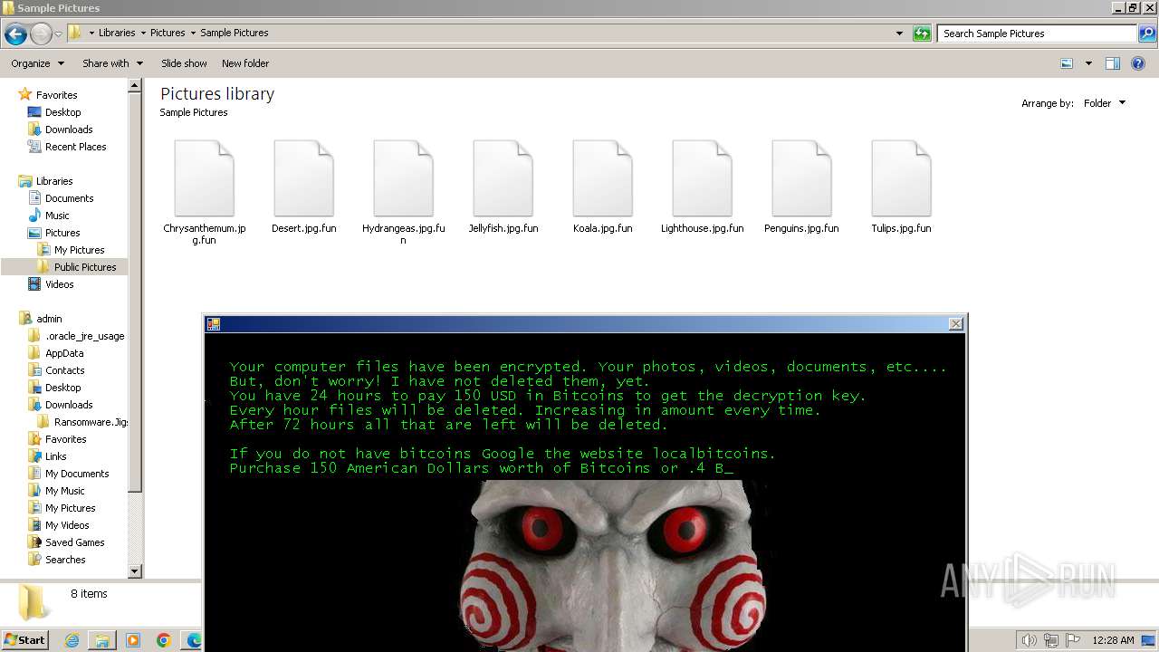
Task: Select Desert.jpg.fun file icon
Action: tap(304, 178)
